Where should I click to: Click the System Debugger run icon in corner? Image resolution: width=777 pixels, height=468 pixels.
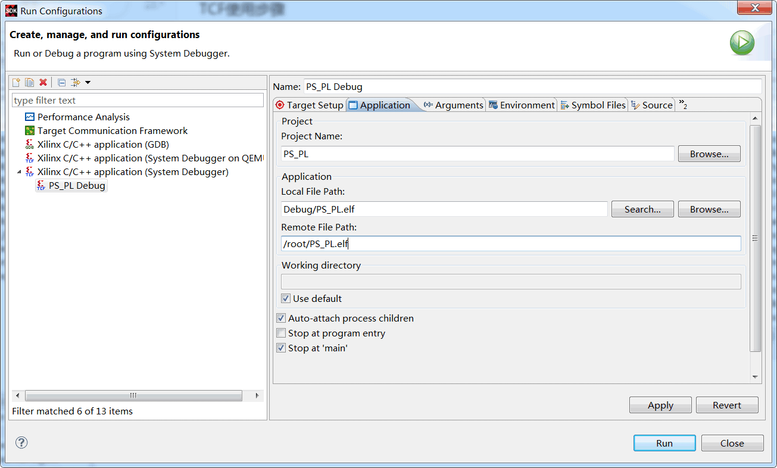coord(742,42)
